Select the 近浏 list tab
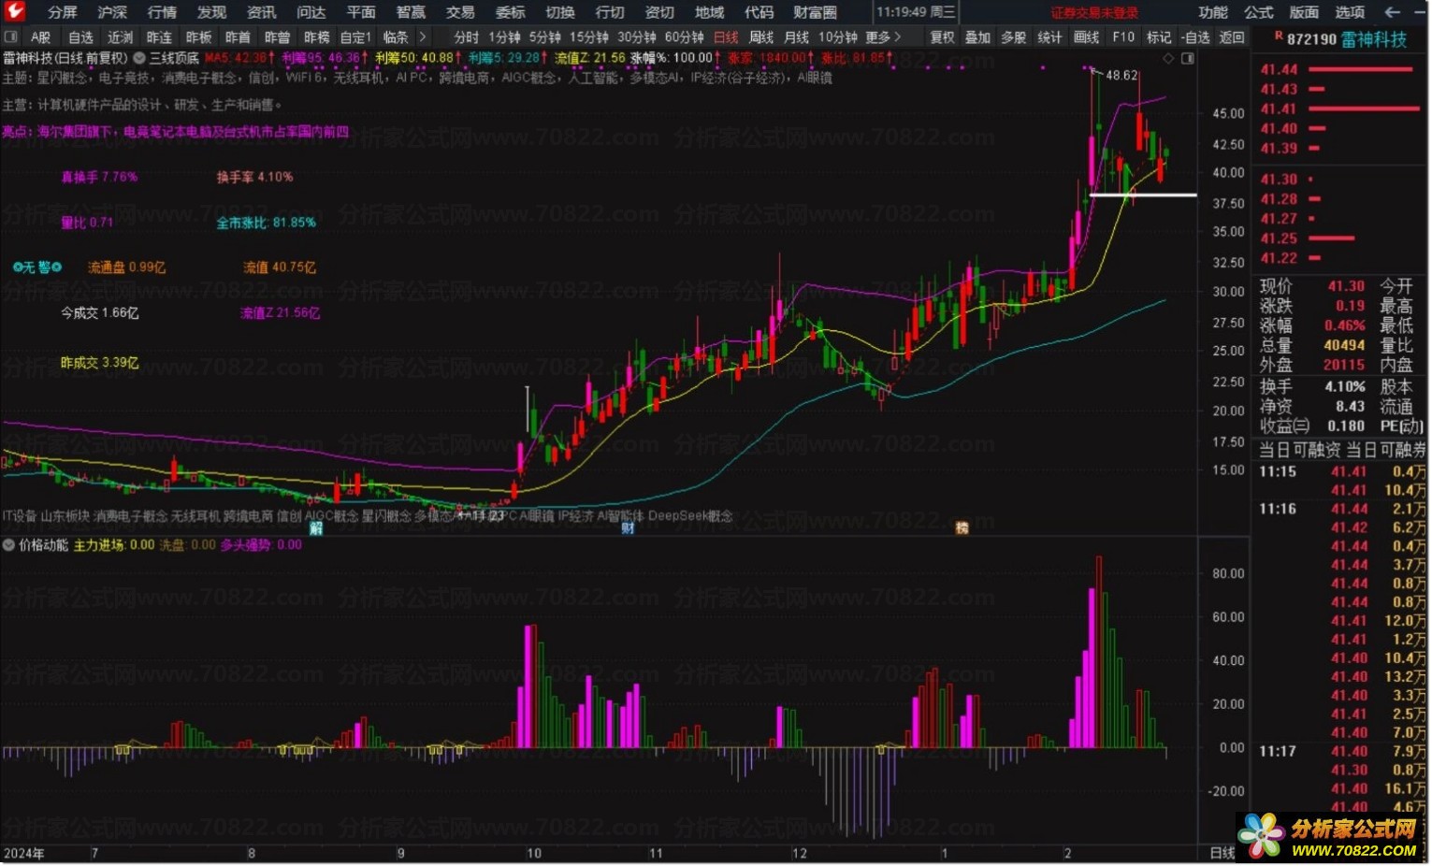The image size is (1432, 866). click(120, 37)
